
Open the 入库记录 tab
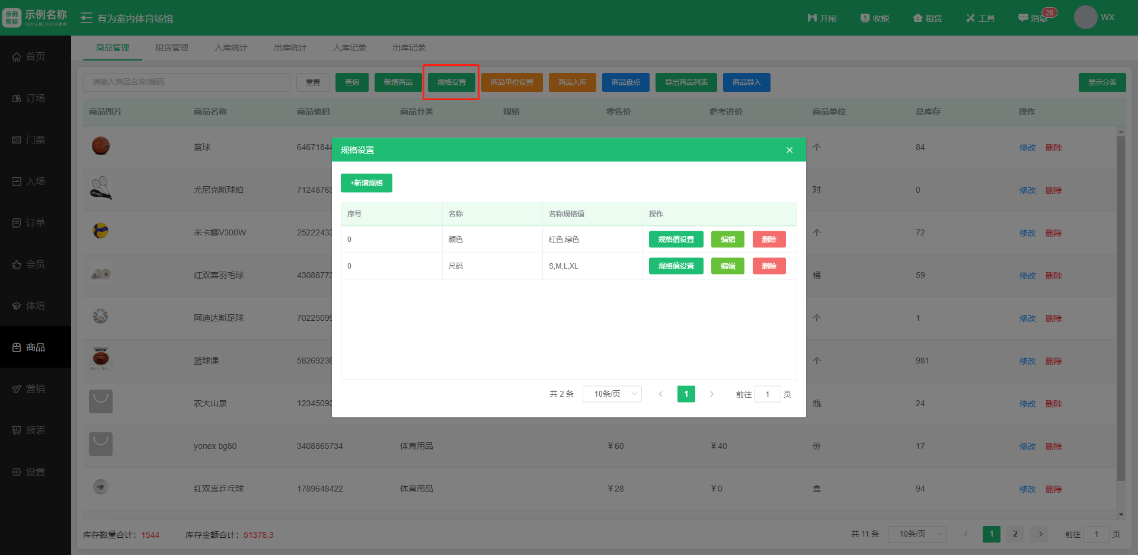(x=350, y=47)
